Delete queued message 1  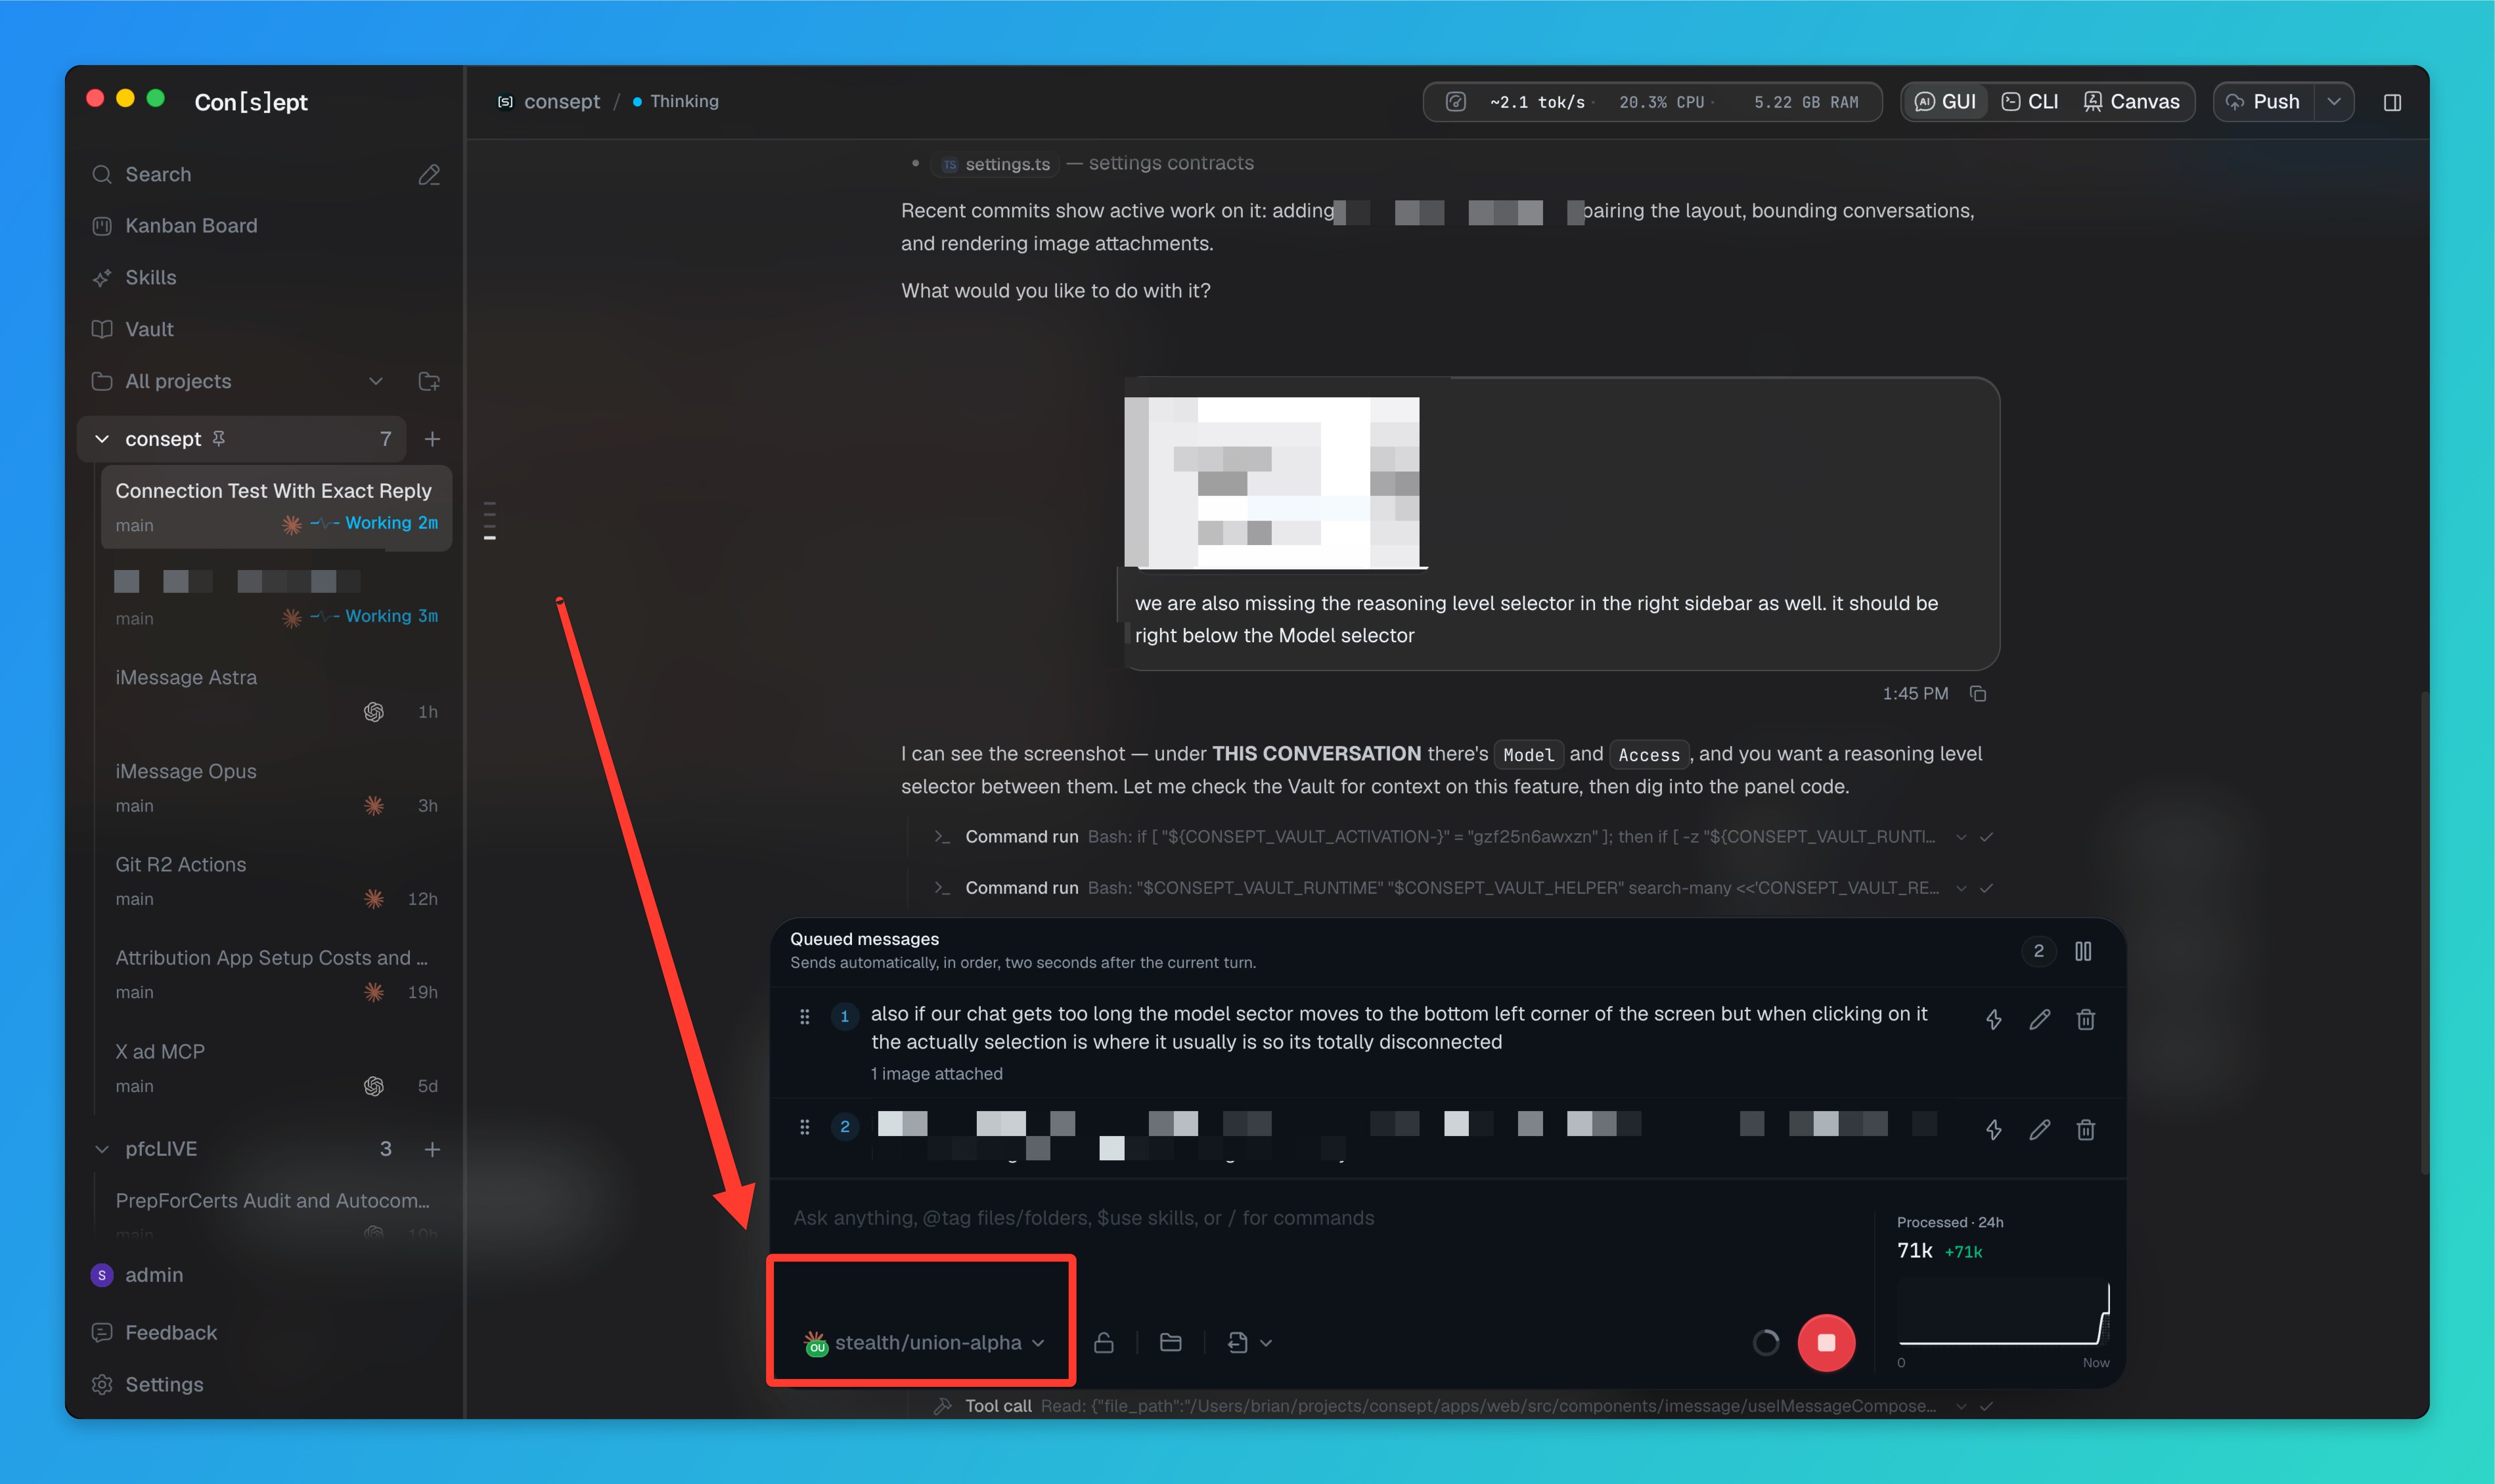2086,1019
